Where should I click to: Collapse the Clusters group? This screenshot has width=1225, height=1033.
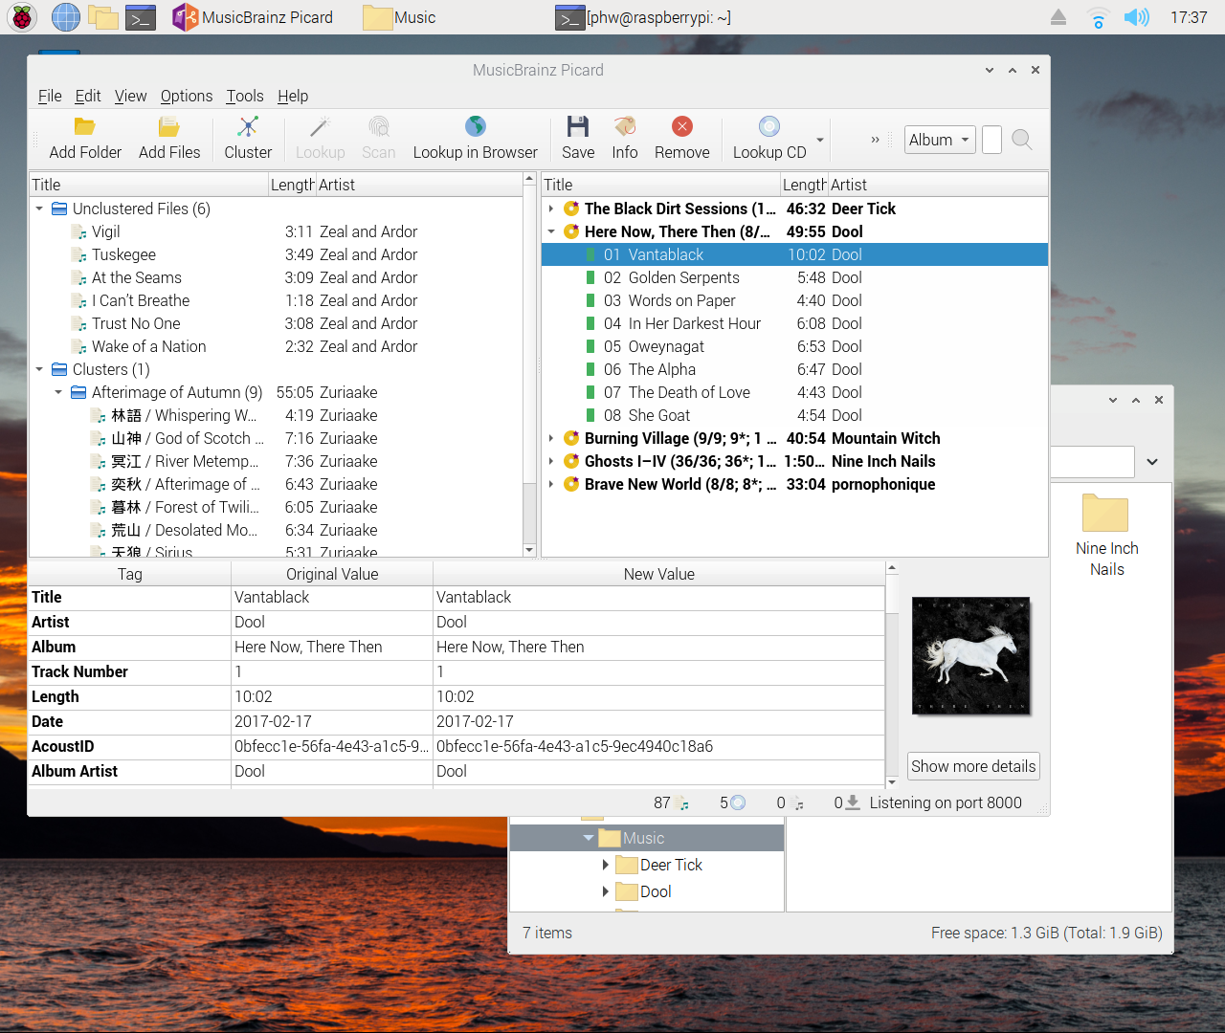(39, 369)
